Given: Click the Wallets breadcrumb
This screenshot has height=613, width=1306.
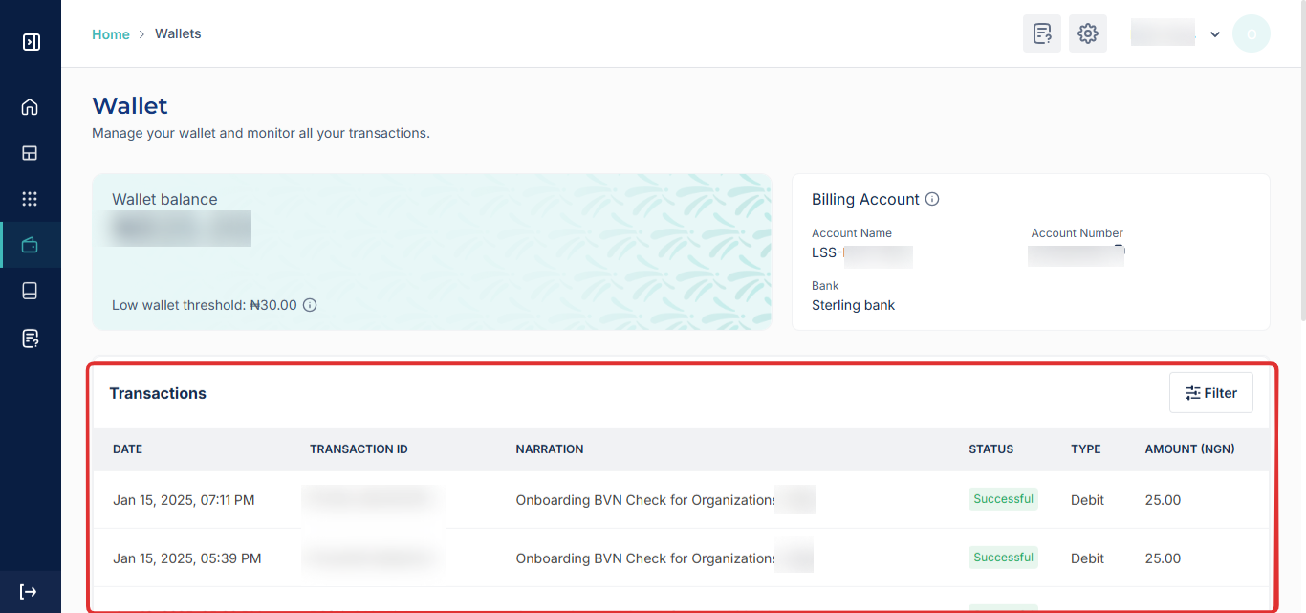Looking at the screenshot, I should [x=178, y=33].
